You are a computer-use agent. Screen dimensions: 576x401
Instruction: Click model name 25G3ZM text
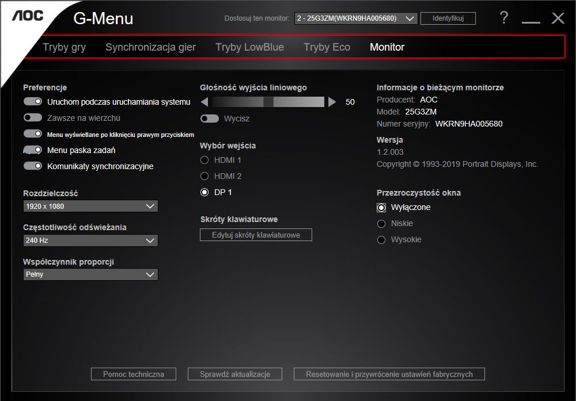point(420,112)
